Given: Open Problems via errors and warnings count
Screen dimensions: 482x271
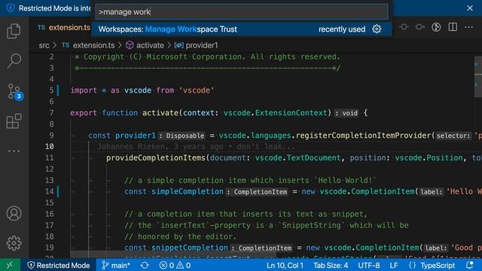Looking at the screenshot, I should coord(175,265).
